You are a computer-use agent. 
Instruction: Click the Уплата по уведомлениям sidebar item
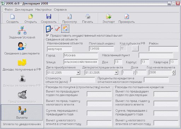[22, 124]
